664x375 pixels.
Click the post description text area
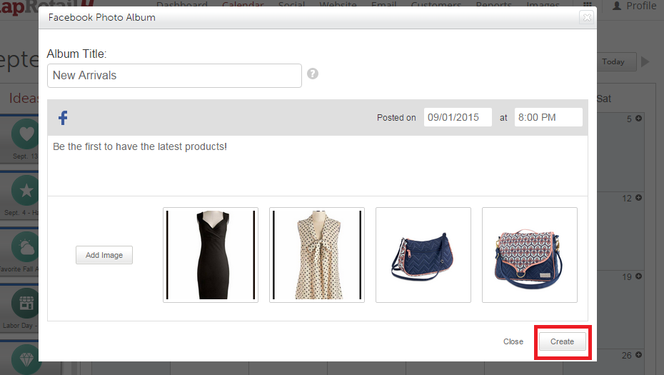click(318, 166)
